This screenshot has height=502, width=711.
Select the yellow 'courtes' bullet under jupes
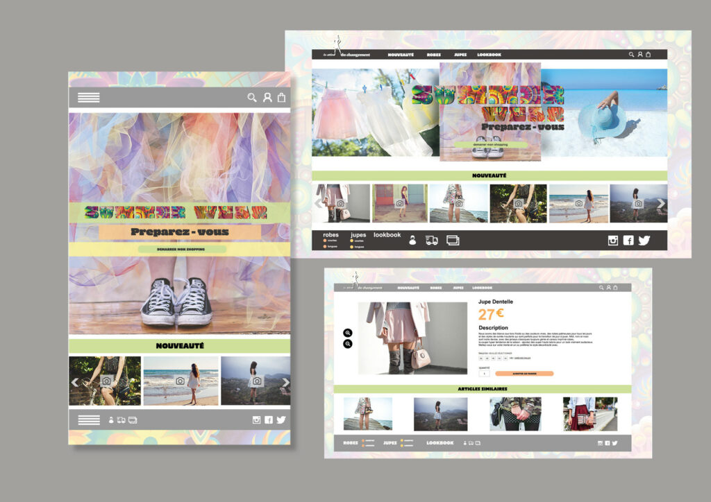(x=352, y=241)
